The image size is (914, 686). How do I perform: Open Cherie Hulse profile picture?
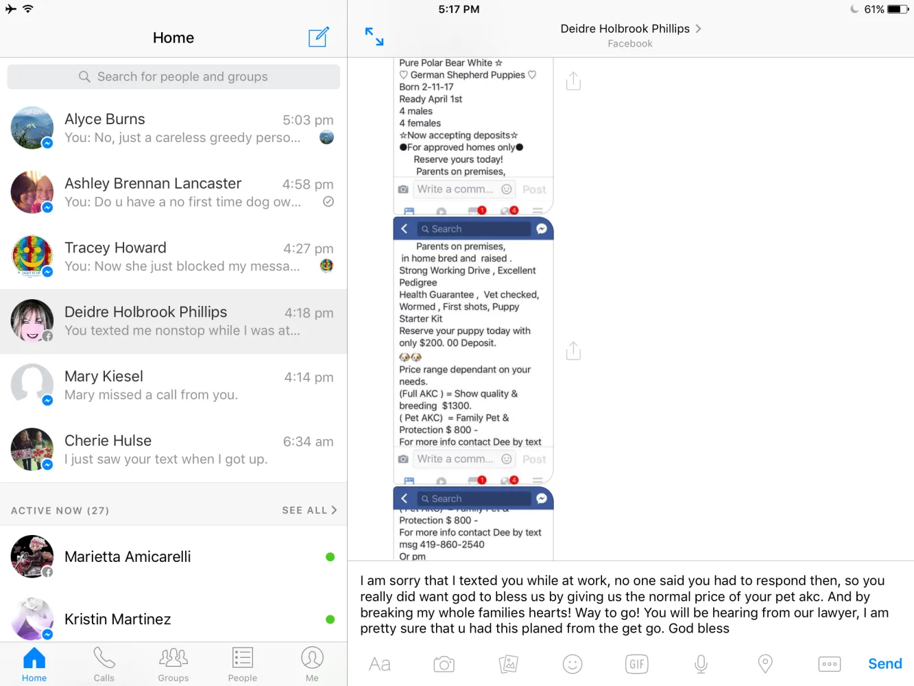[32, 449]
